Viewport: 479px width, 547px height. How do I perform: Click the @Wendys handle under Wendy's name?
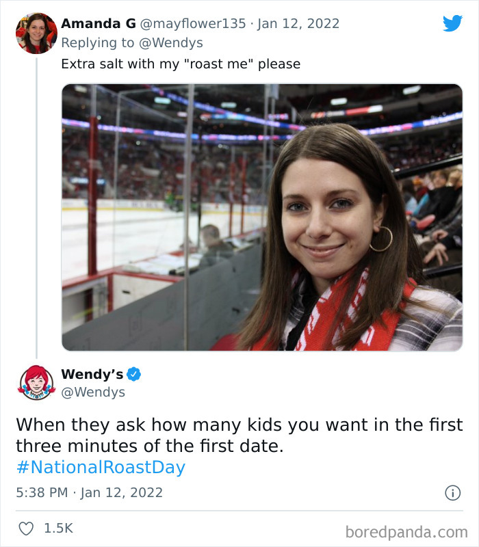(x=92, y=391)
